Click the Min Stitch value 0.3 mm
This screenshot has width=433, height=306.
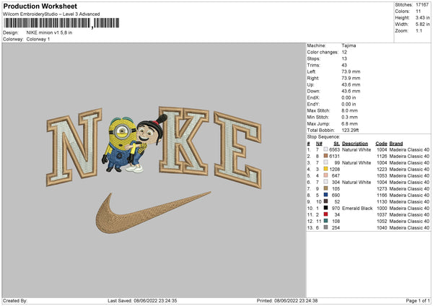click(x=349, y=117)
